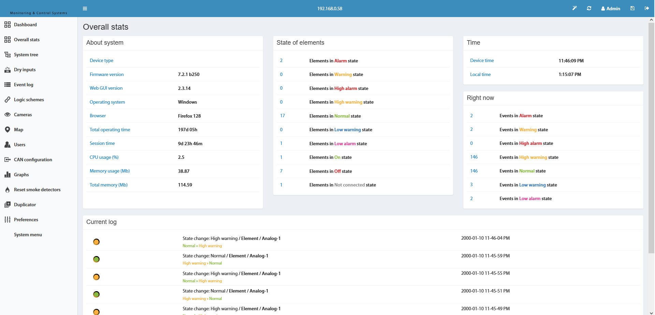Open Graphs bar chart icon in sidebar
Viewport: 655px width, 315px height.
8,175
